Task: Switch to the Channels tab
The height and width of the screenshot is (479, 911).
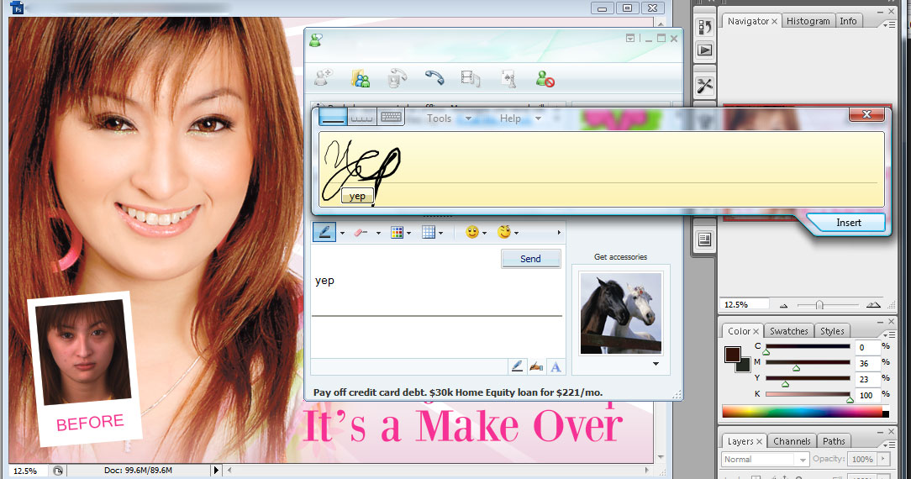Action: coord(792,441)
